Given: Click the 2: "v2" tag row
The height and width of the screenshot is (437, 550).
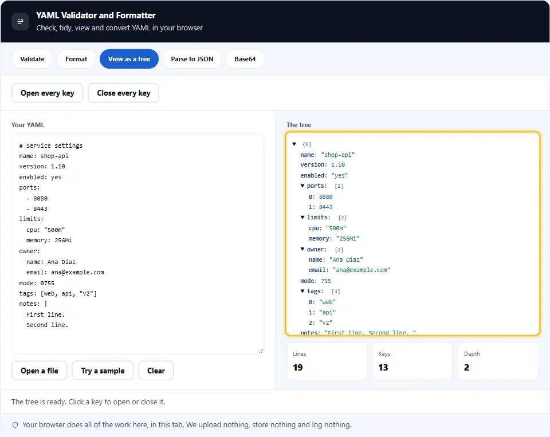Looking at the screenshot, I should click(x=321, y=322).
